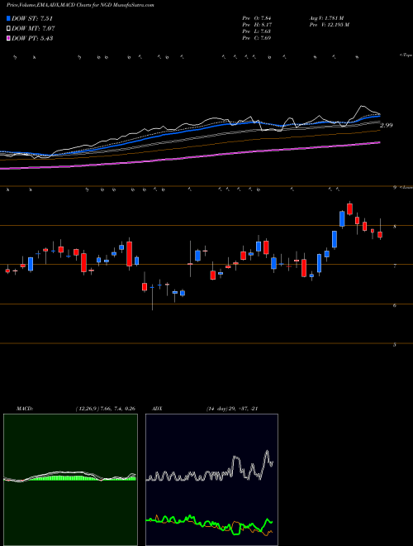This screenshot has width=413, height=546.
Task: Click the price axis label 6
Action: coord(395,306)
